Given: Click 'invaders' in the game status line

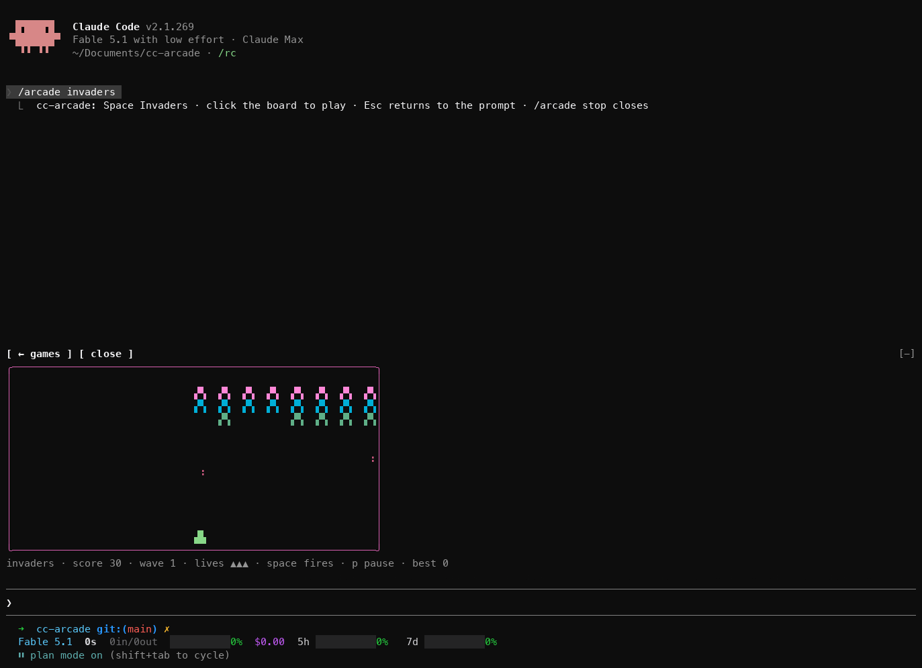Looking at the screenshot, I should coord(30,563).
